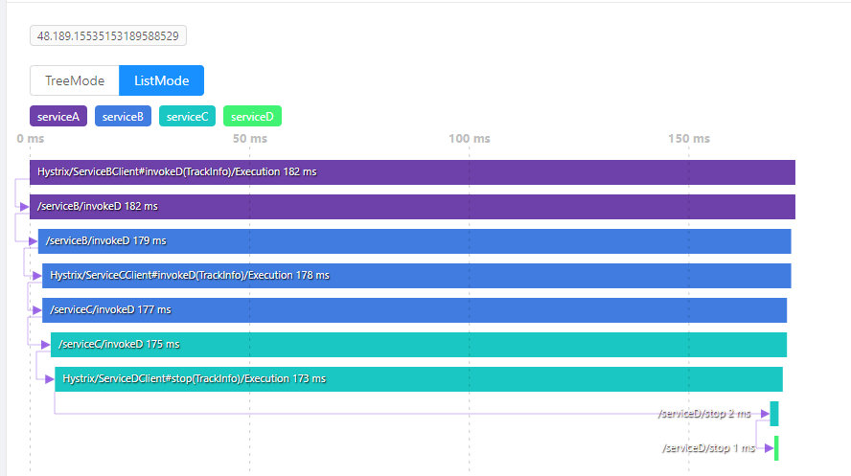This screenshot has width=851, height=476.
Task: Click the 0 ms timeline marker
Action: point(31,139)
